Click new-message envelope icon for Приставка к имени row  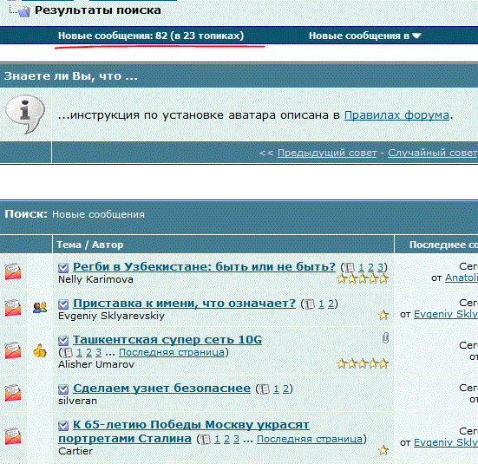click(x=13, y=308)
